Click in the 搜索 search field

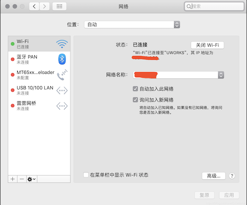(x=214, y=6)
